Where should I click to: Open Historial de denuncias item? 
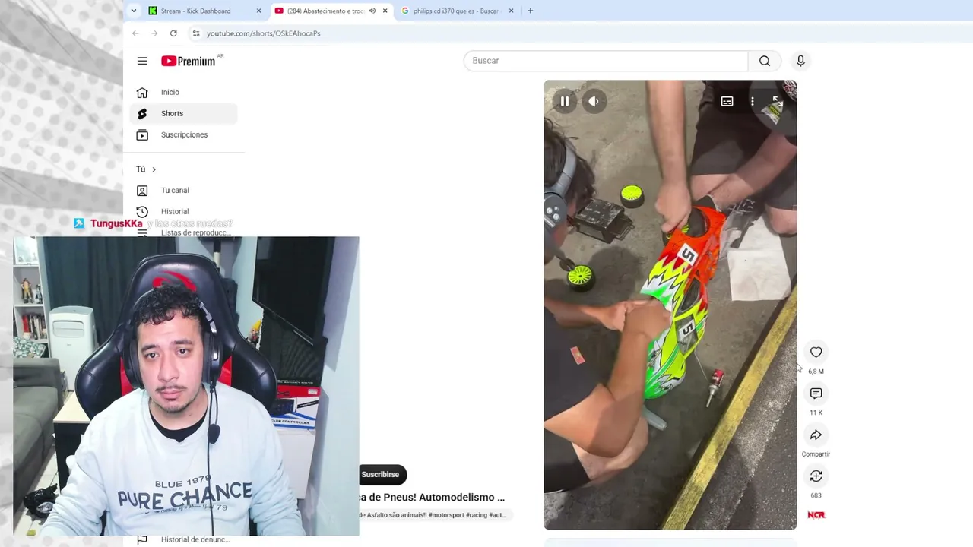(195, 539)
